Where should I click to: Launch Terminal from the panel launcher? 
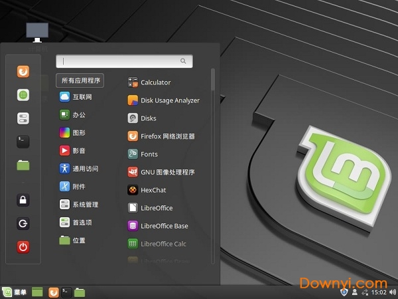(x=66, y=292)
